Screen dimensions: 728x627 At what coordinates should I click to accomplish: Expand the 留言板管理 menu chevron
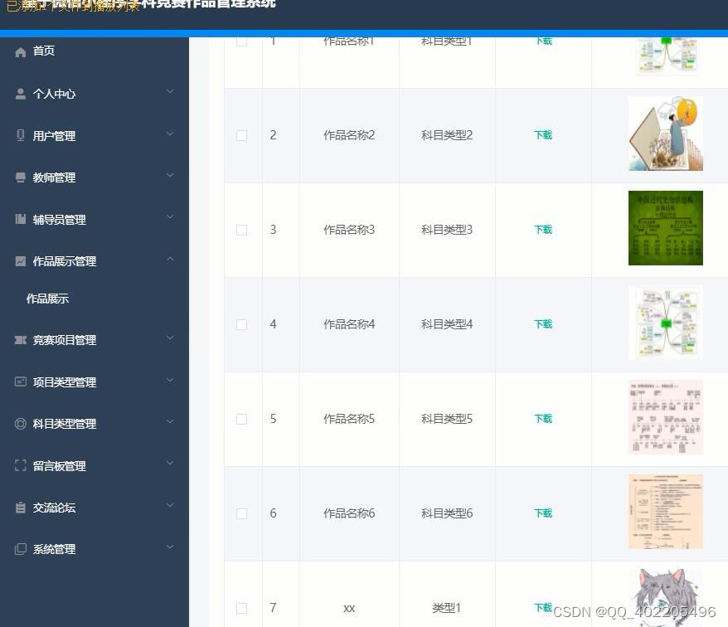tap(171, 463)
